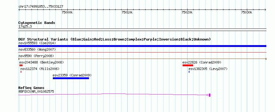Click the 75000k ruler tick label
This screenshot has height=112, width=275.
point(67,12)
